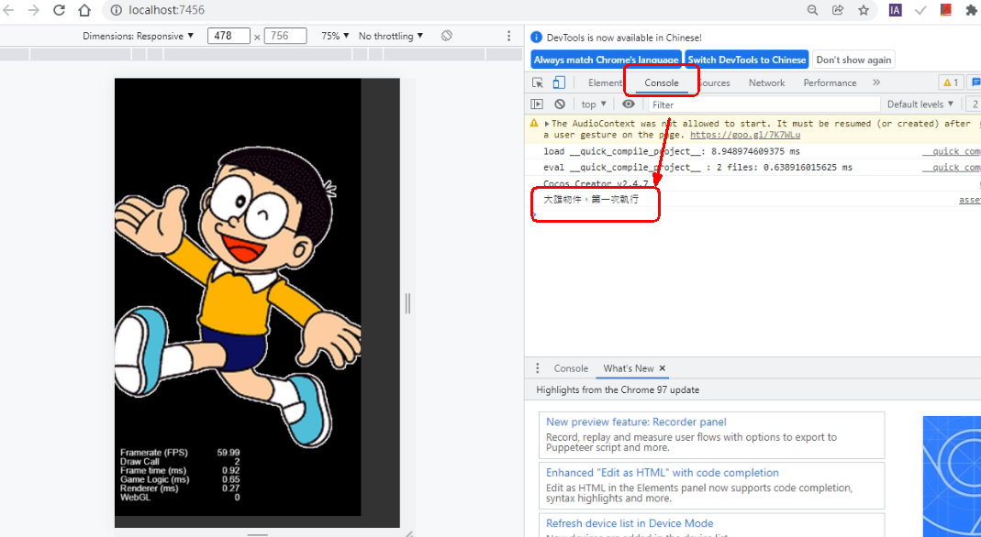Open device toolbar more options menu

coord(508,37)
